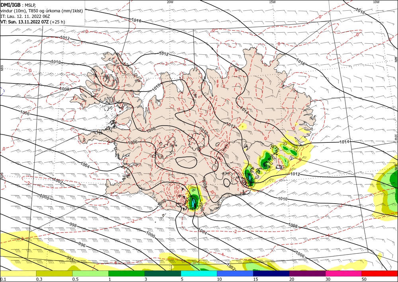Image resolution: width=398 pixels, height=282 pixels.
Task: Click the "994" isobar label
Action: (x=70, y=259)
